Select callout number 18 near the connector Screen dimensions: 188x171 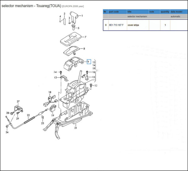tap(50, 92)
